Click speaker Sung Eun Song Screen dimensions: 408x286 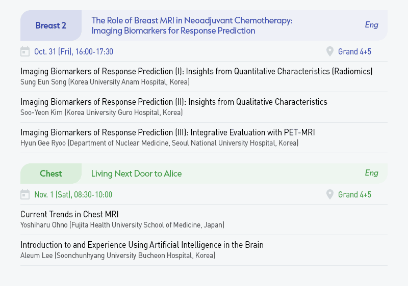(x=43, y=82)
